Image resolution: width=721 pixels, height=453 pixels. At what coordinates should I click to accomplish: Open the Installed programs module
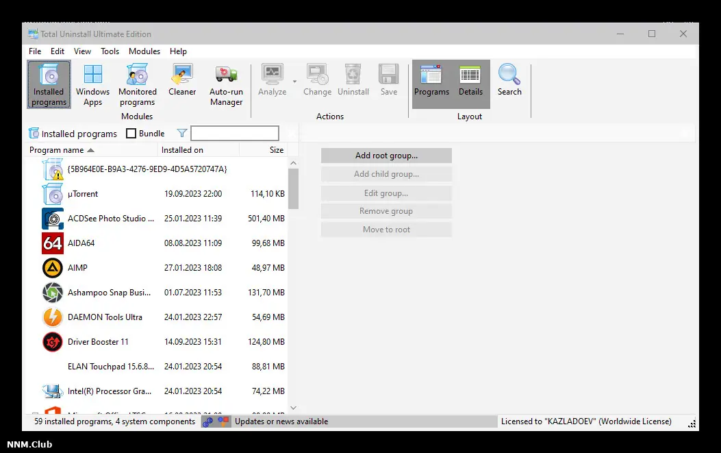coord(49,84)
